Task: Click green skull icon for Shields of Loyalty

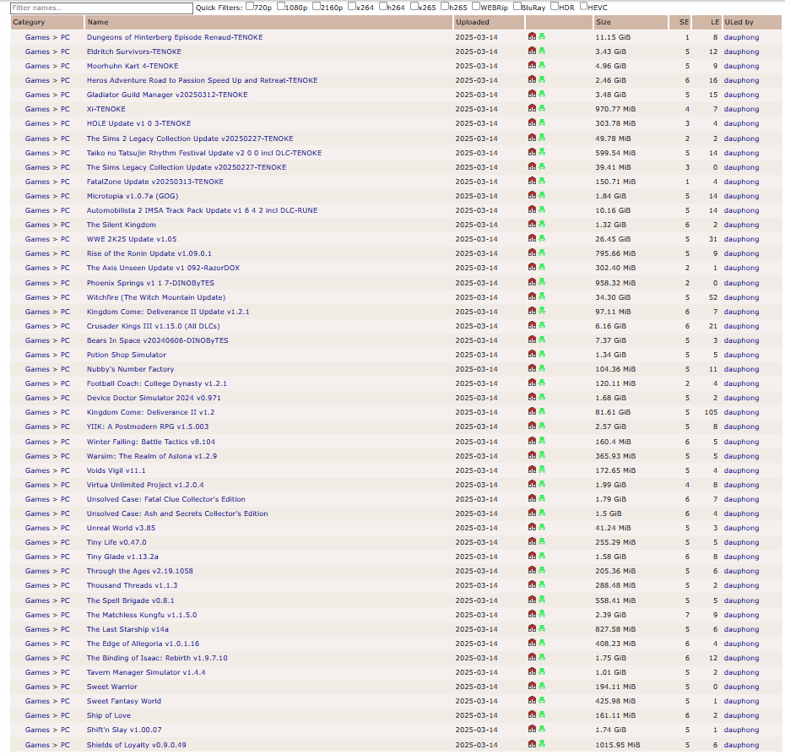Action: 542,745
